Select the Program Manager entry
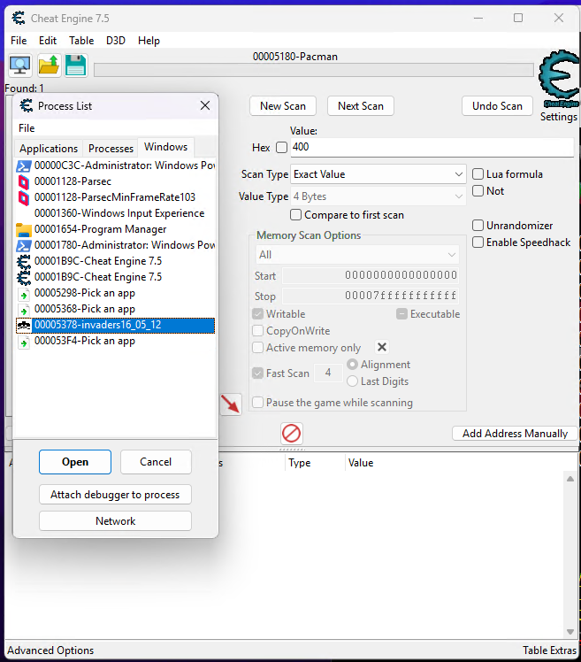581x662 pixels. [100, 229]
